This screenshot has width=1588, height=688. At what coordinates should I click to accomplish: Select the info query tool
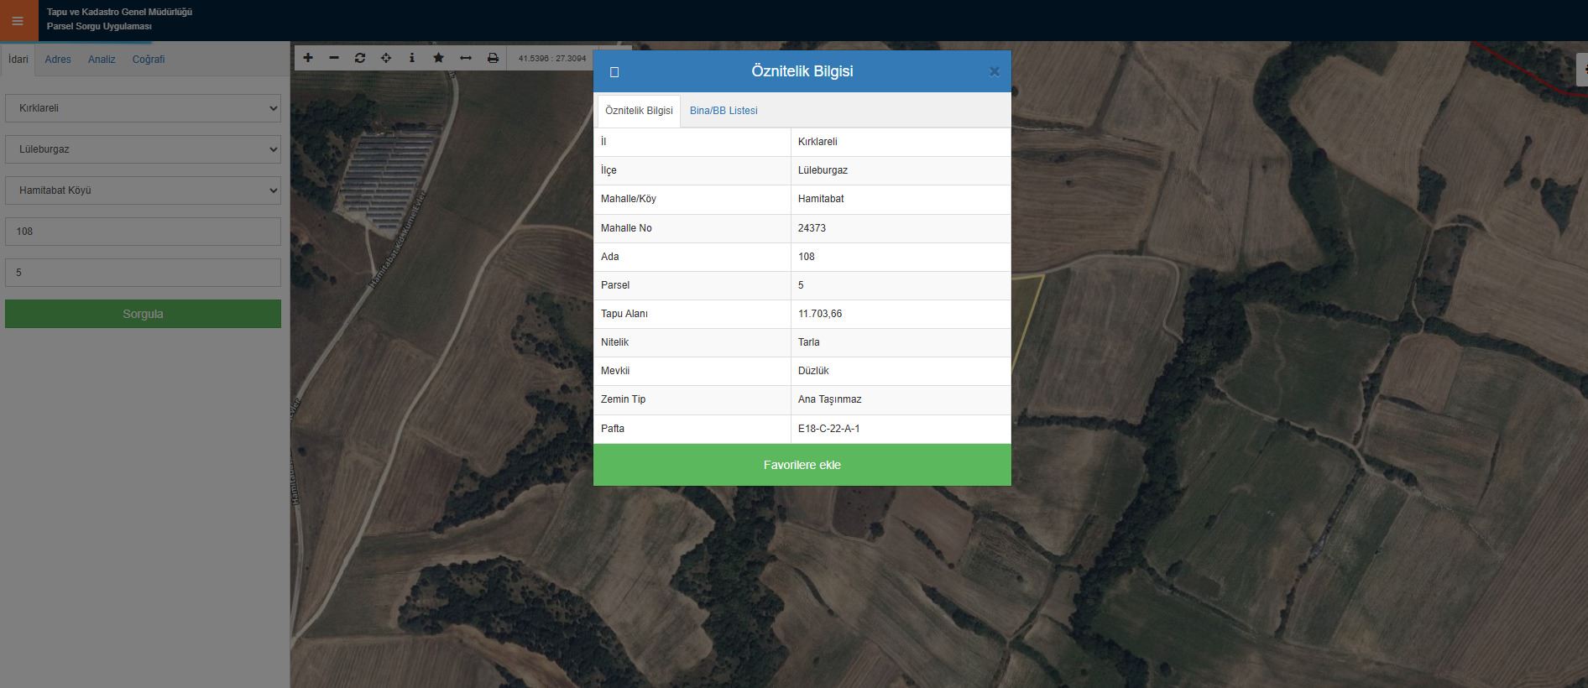pyautogui.click(x=411, y=58)
